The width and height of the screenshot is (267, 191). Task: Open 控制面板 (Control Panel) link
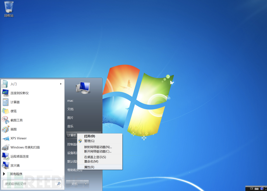72,144
